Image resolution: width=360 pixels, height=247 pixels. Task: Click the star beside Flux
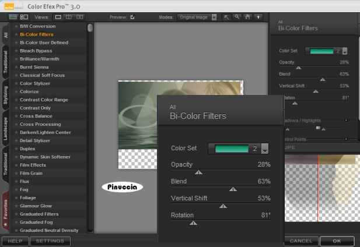click(16, 181)
